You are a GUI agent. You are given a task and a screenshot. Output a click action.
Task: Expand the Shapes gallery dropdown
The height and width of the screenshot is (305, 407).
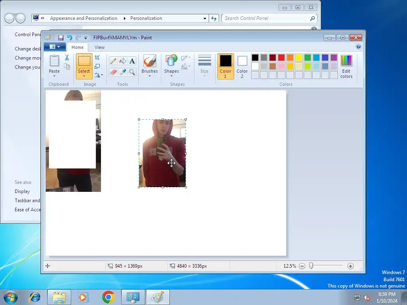click(x=171, y=76)
